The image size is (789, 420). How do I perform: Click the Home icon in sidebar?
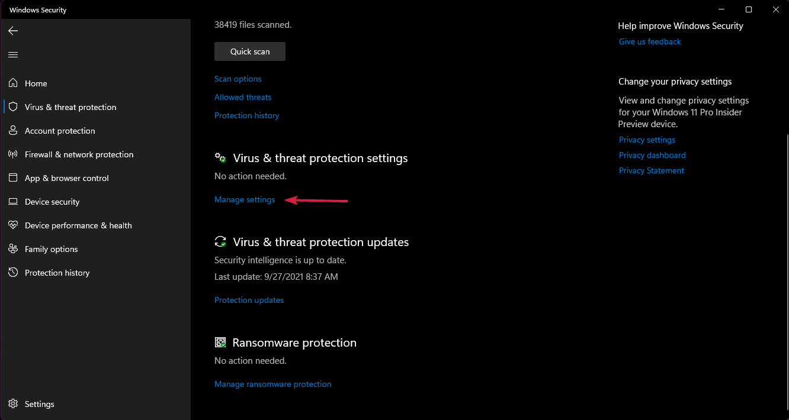(13, 83)
